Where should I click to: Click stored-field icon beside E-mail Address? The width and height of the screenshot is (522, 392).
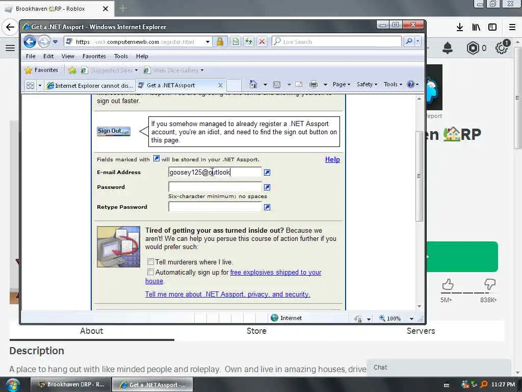click(267, 173)
